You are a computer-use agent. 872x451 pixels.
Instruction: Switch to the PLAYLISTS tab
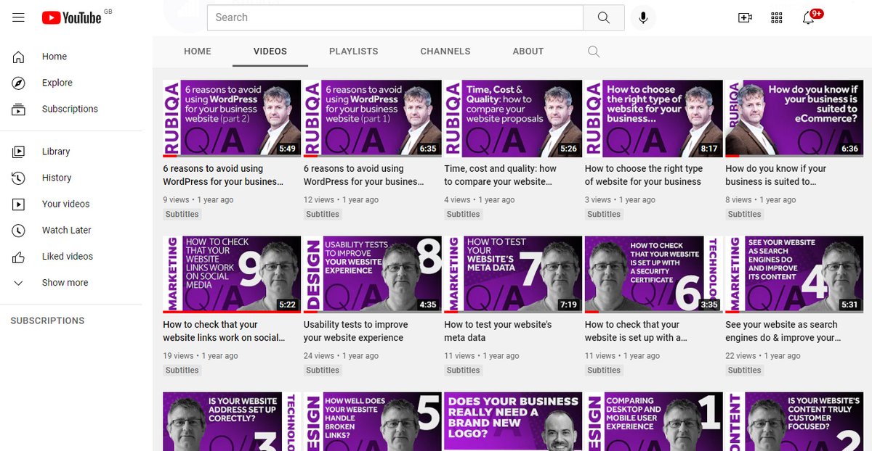coord(354,51)
